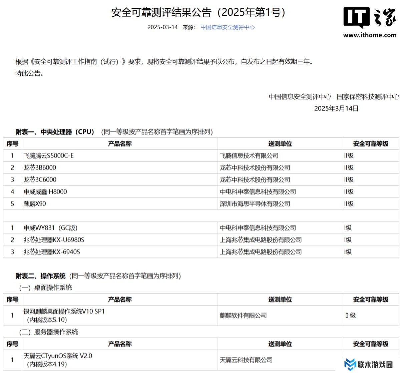Image resolution: width=402 pixels, height=373 pixels.
Task: Click the 联水游戏园 watermark logo icon
Action: (x=350, y=364)
